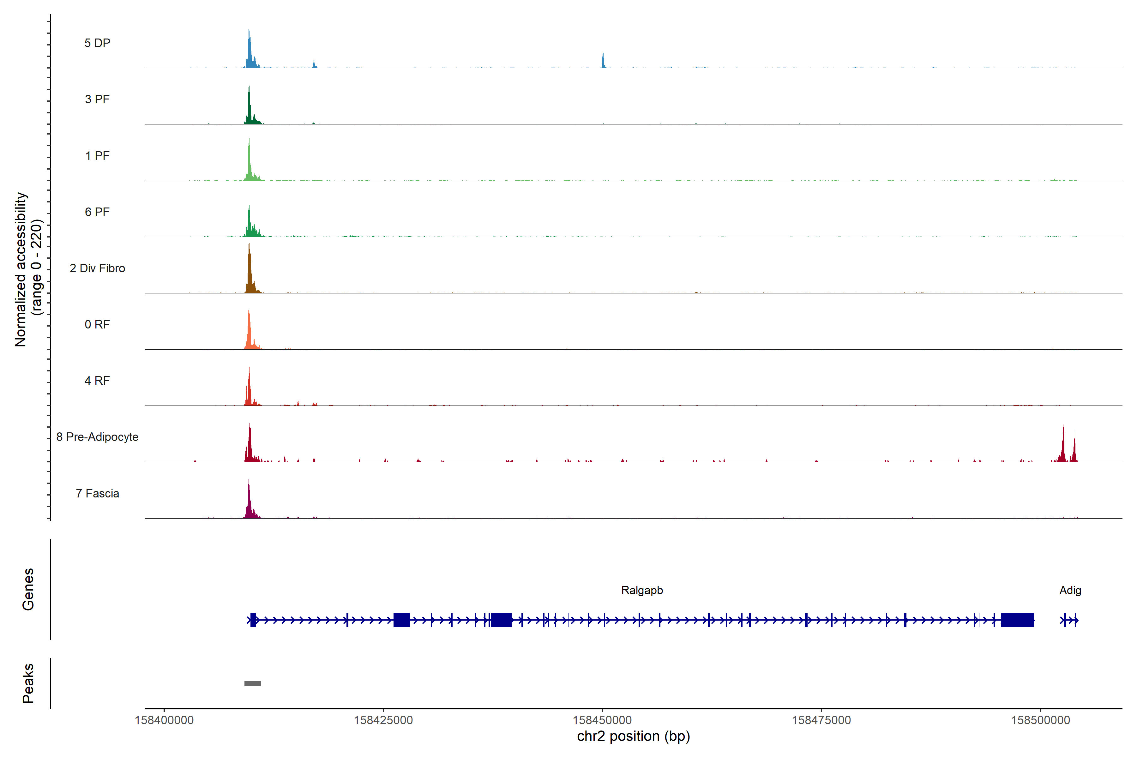Click the 8 Pre-Adipocyte track label

coord(97,437)
